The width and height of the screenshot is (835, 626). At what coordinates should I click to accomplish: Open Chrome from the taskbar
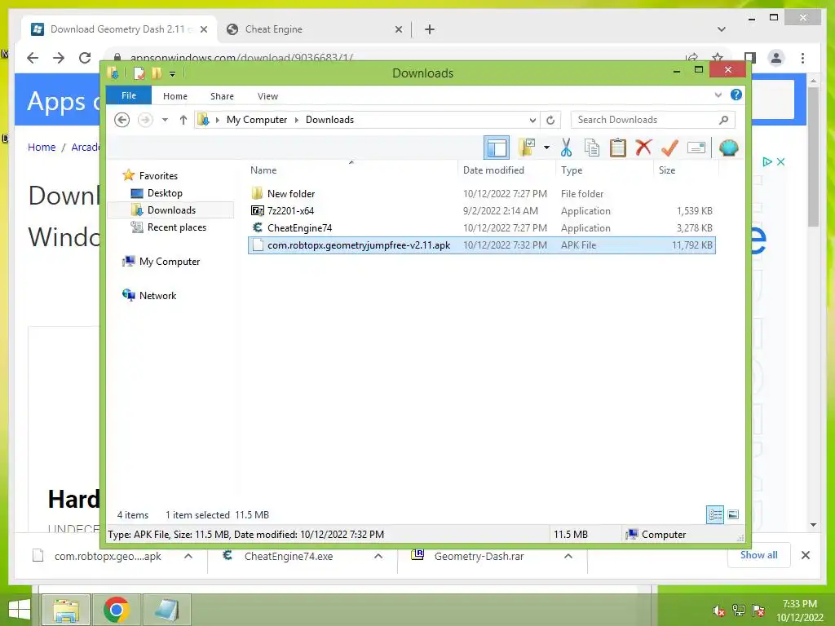(x=117, y=610)
